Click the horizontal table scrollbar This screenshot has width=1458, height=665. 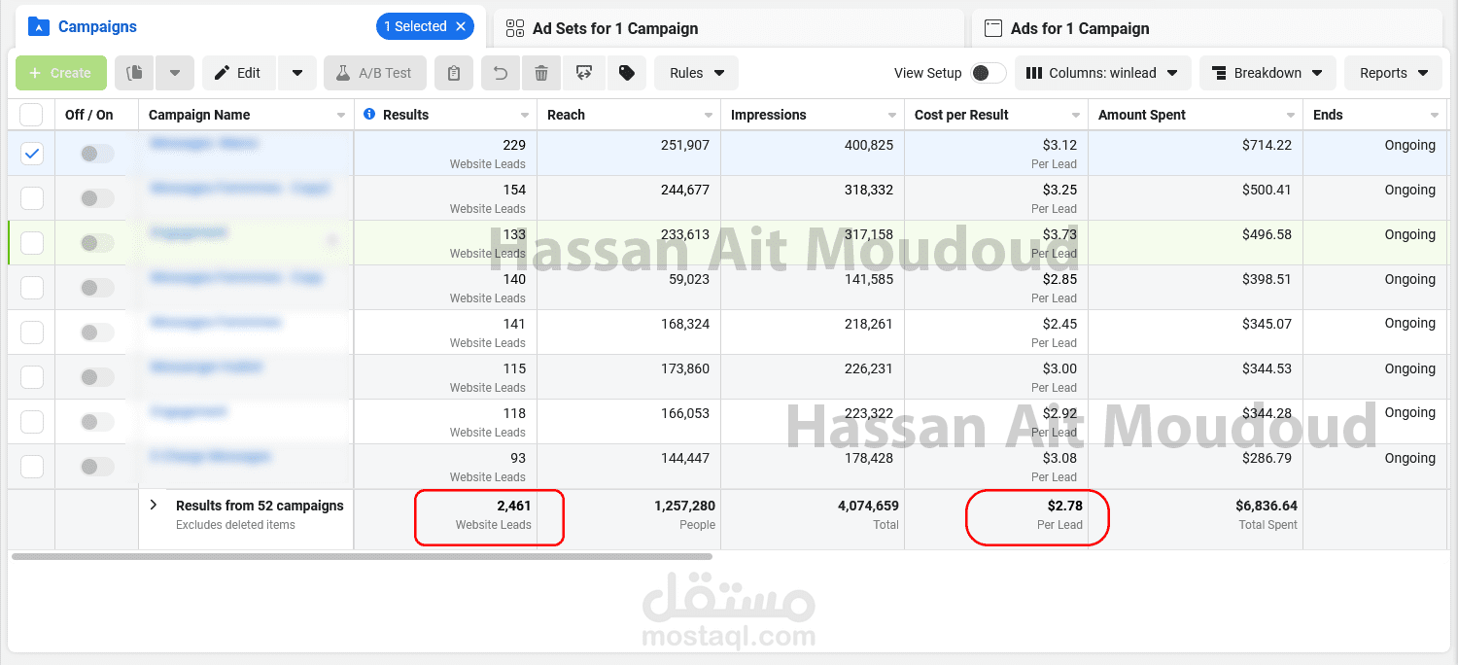pyautogui.click(x=362, y=556)
